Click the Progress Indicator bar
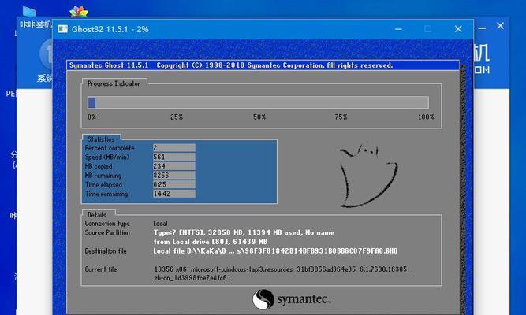Image resolution: width=526 pixels, height=315 pixels. tap(258, 102)
